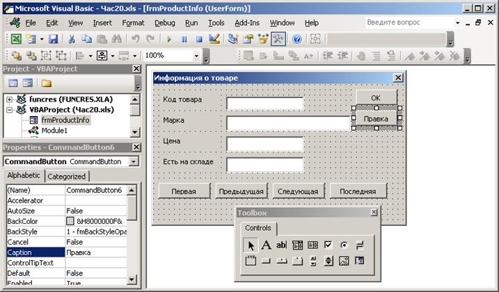
Task: Open the help question box dropdown arrow
Action: [458, 22]
